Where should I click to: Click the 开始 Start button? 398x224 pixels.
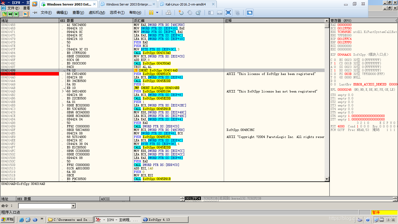coord(8,220)
